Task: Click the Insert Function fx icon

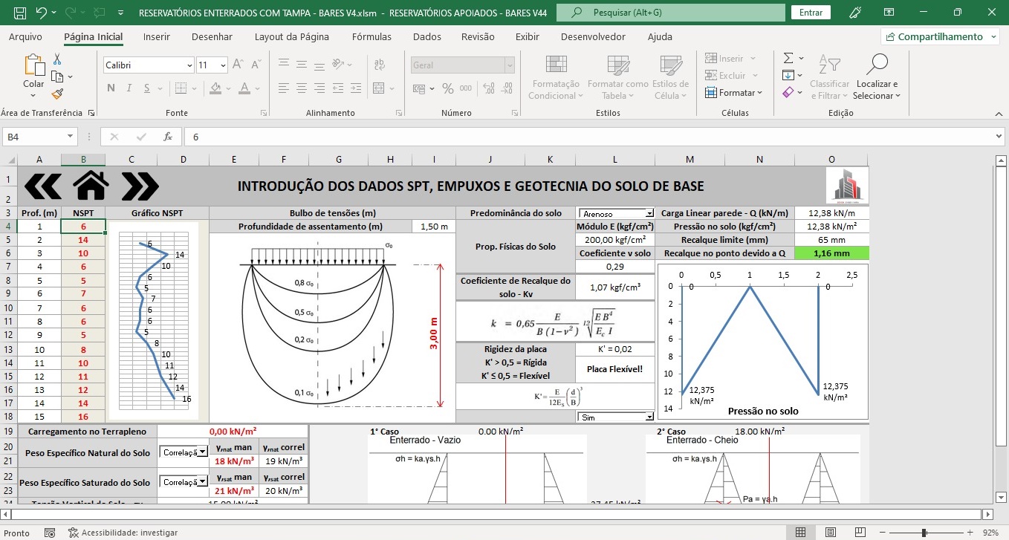Action: 168,137
